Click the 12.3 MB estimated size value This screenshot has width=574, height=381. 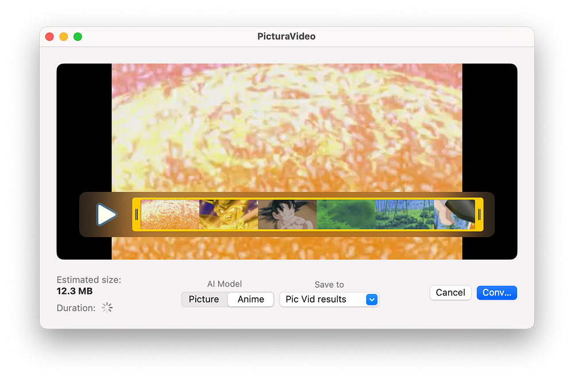click(75, 291)
